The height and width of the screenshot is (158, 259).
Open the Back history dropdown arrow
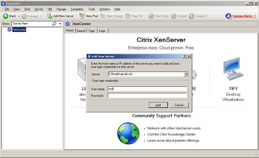[19, 16]
